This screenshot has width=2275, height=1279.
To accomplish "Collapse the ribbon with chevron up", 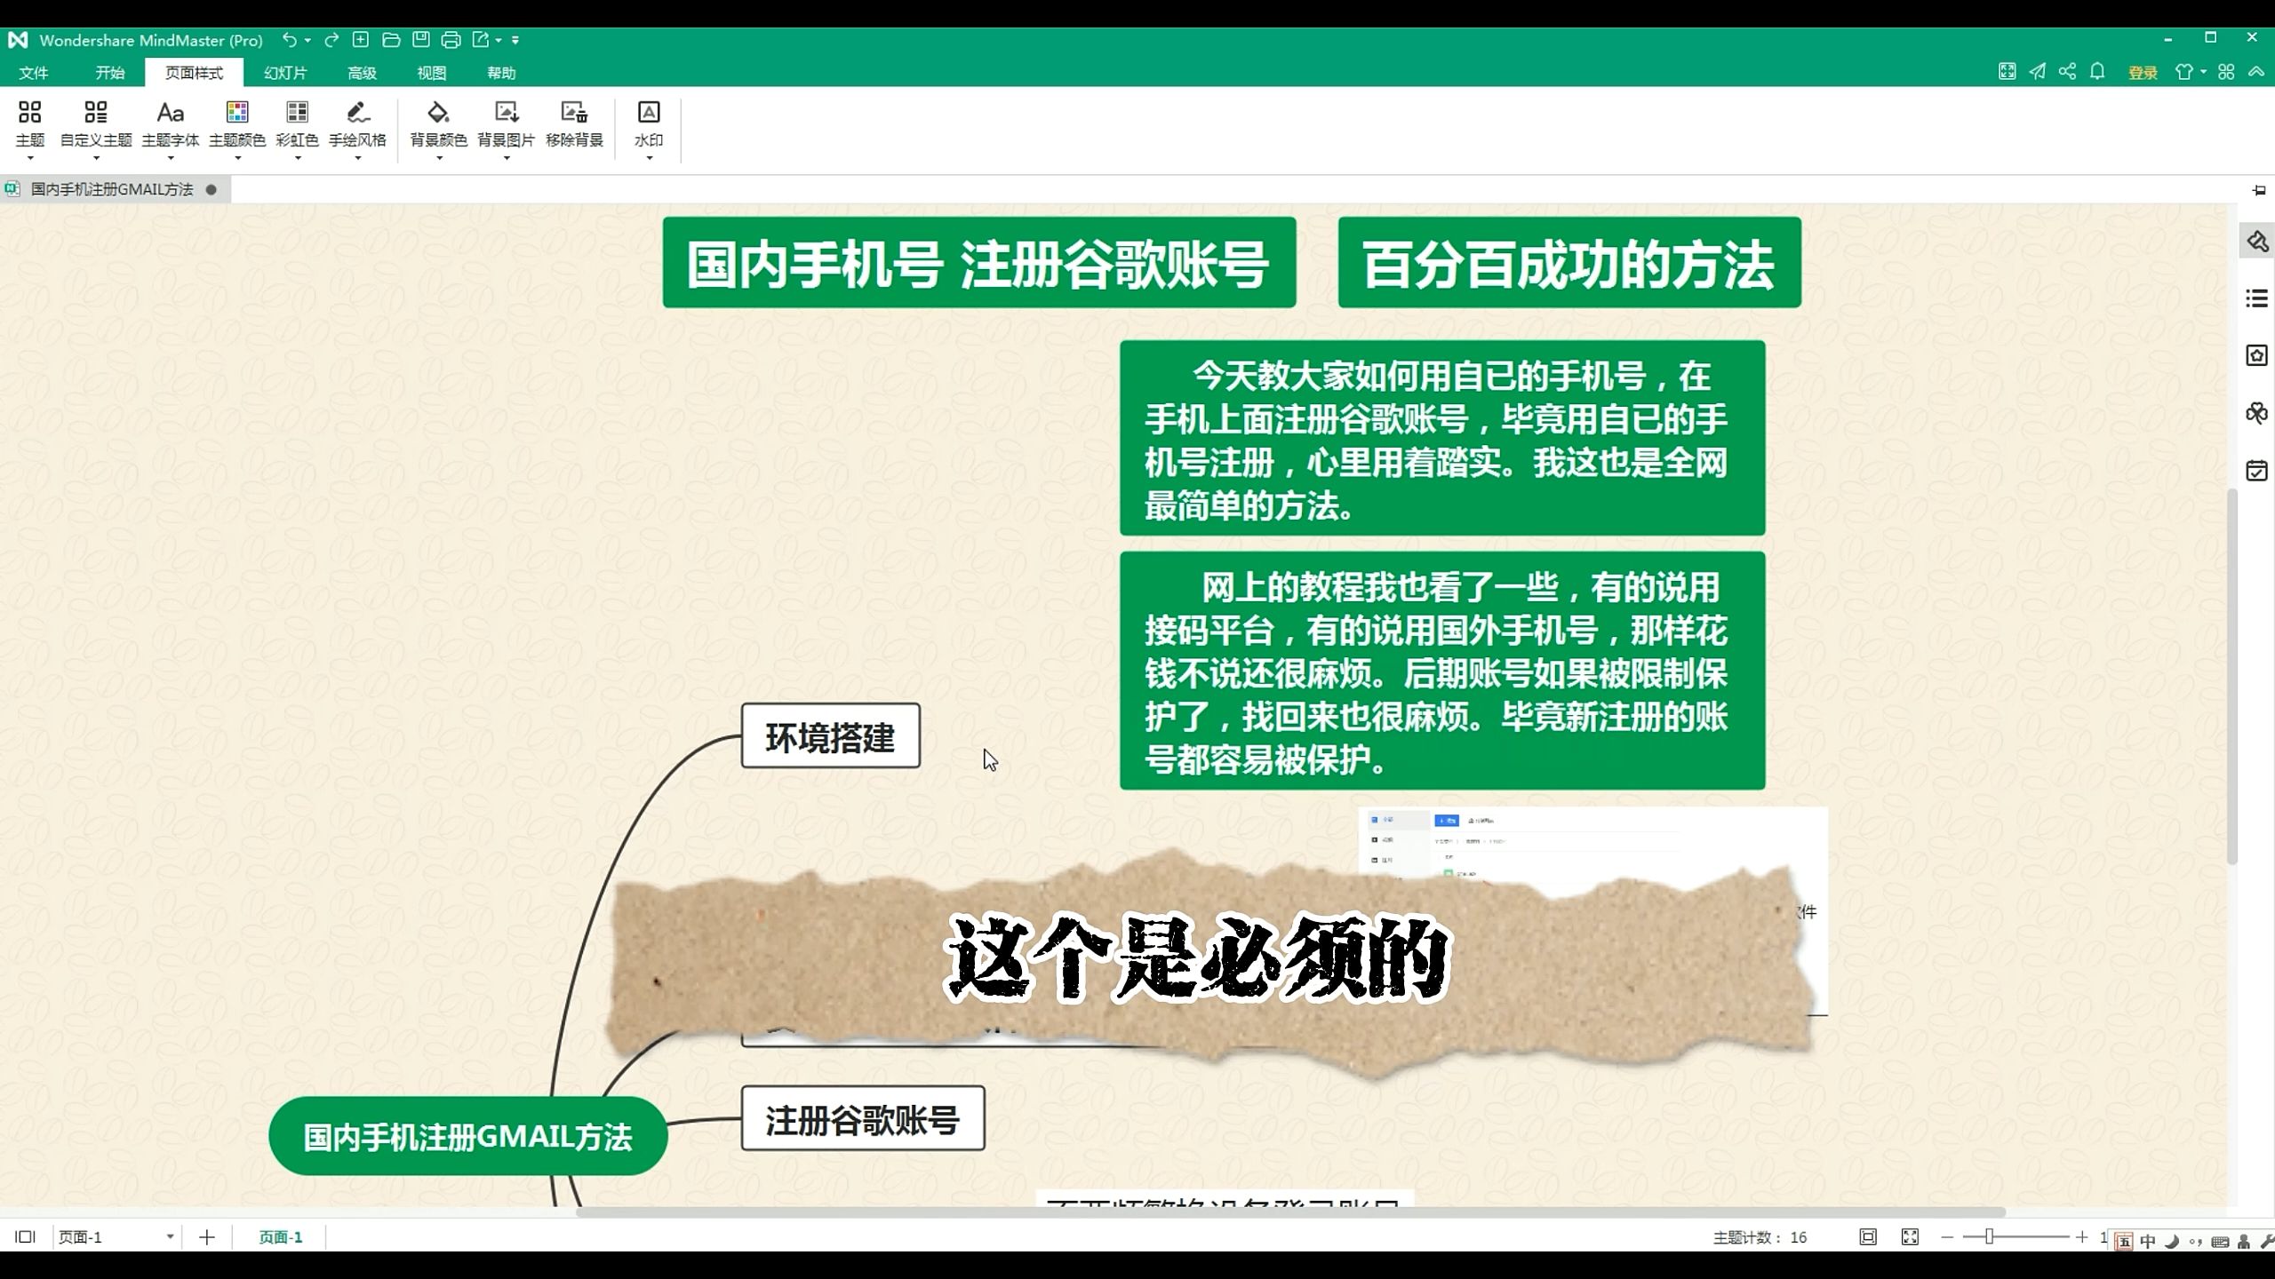I will 2256,72.
